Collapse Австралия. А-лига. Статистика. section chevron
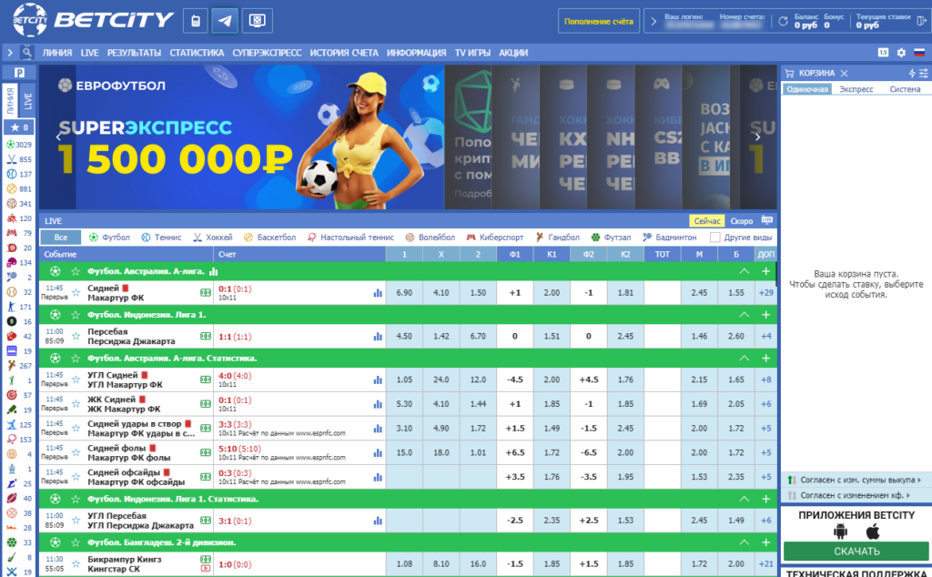This screenshot has height=577, width=932. click(x=744, y=359)
